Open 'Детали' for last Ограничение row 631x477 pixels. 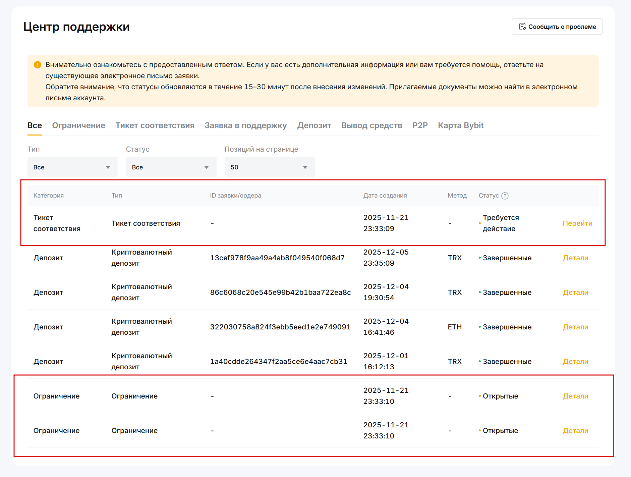tap(575, 431)
